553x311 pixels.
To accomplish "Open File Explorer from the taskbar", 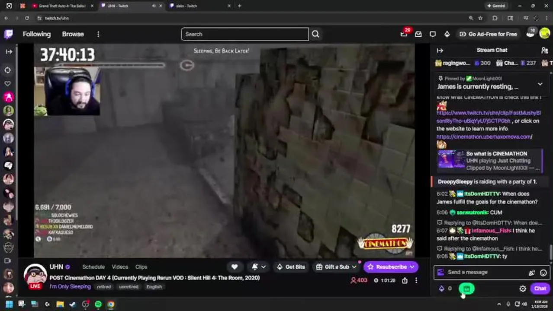I will [x=60, y=304].
